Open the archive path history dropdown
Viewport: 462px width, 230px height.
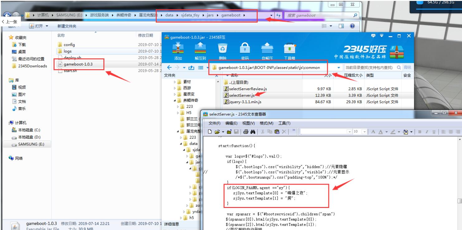339,67
